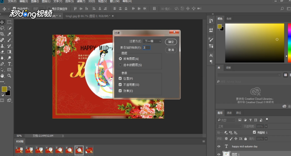Close the 过渡 dialog
291x156 pixels.
174,32
